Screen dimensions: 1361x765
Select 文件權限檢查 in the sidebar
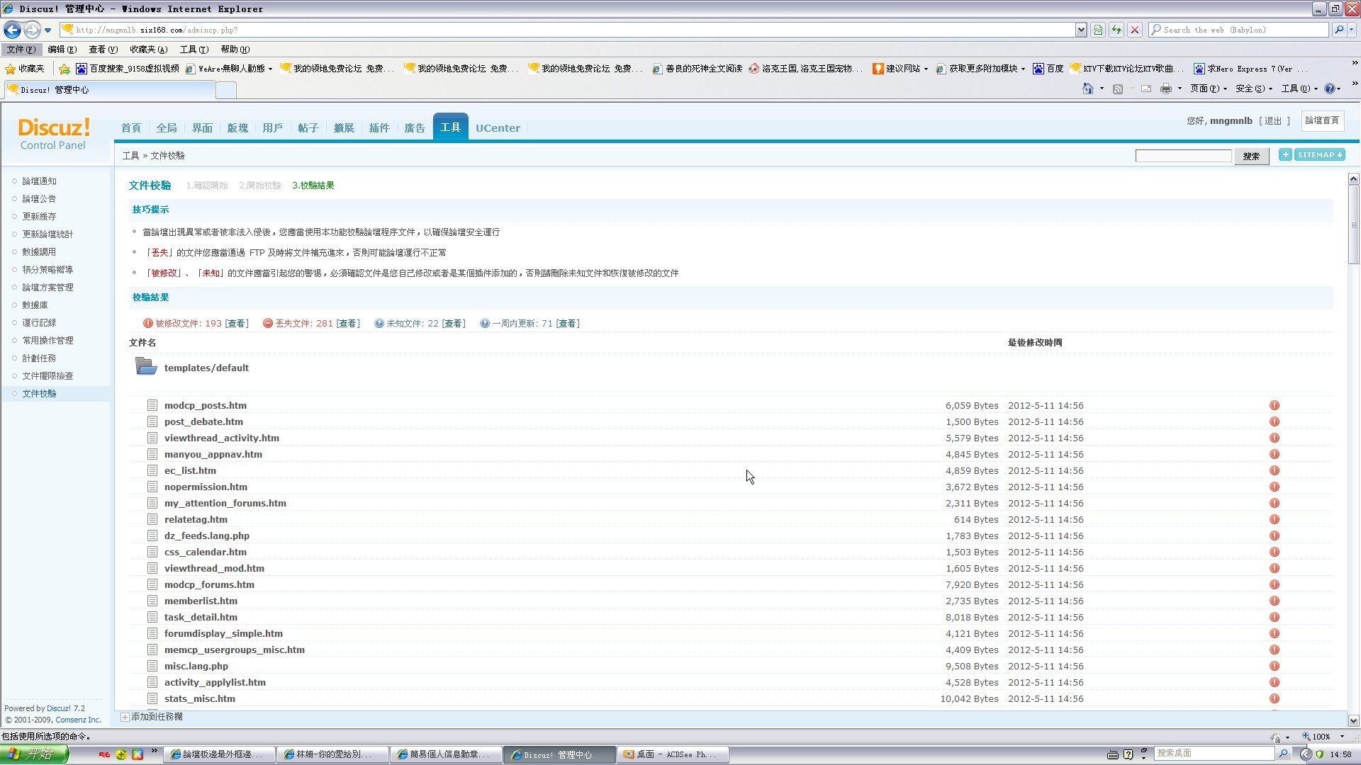tap(47, 375)
